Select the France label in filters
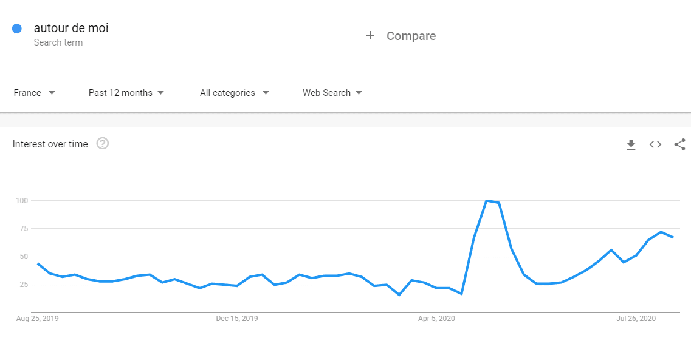The image size is (691, 358). [x=27, y=93]
